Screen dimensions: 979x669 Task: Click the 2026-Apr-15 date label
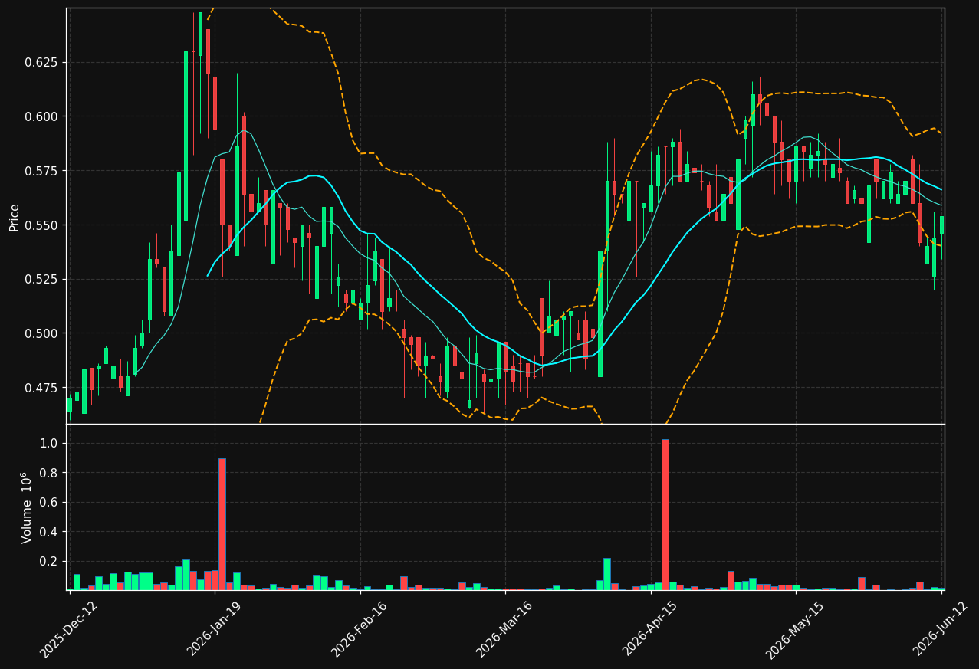tap(650, 629)
